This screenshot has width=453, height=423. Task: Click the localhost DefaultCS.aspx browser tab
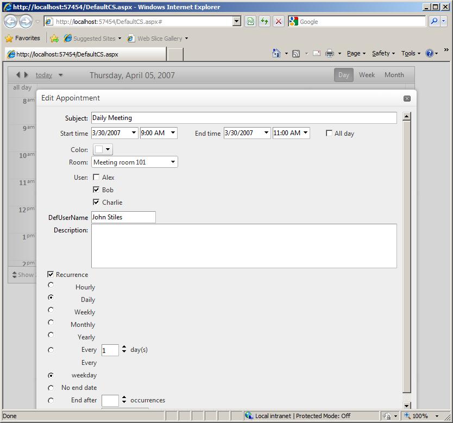pyautogui.click(x=85, y=54)
